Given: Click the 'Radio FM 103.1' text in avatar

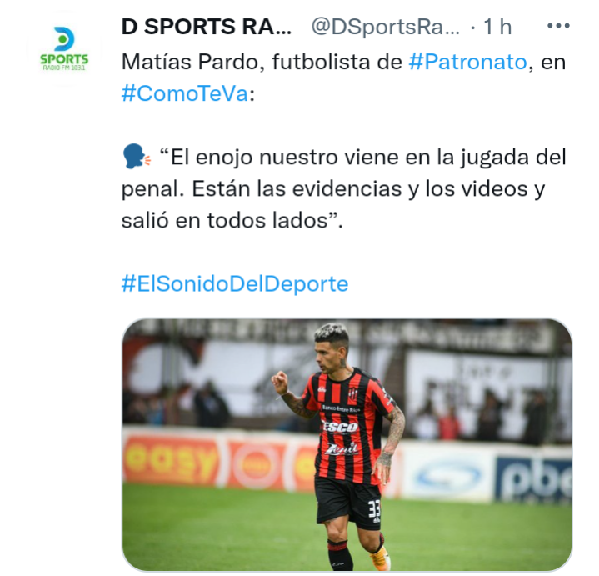Looking at the screenshot, I should pyautogui.click(x=64, y=68).
